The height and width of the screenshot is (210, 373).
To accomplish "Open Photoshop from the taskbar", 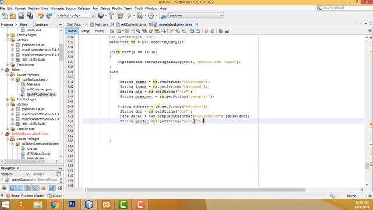I will (x=72, y=204).
